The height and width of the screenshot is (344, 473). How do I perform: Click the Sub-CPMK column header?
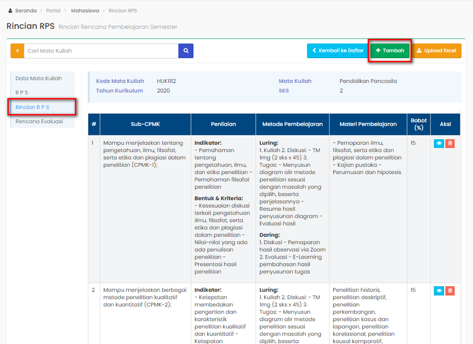point(145,124)
